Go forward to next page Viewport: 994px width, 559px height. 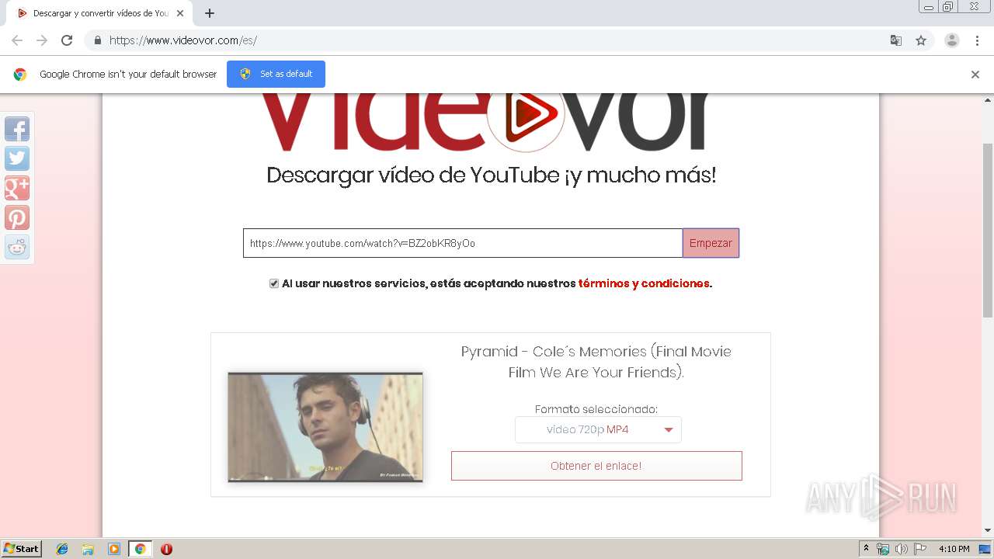pos(42,40)
